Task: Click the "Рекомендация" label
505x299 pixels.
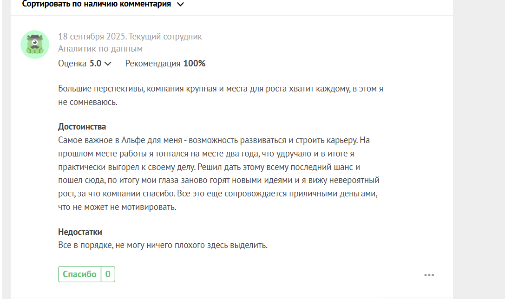Action: click(153, 64)
